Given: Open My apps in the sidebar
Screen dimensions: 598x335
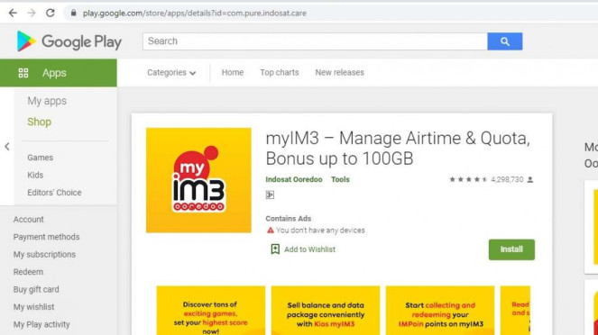Looking at the screenshot, I should pos(47,101).
